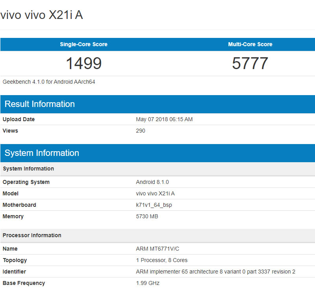Click the Multi-Core Score header
This screenshot has height=296, width=315.
click(250, 44)
